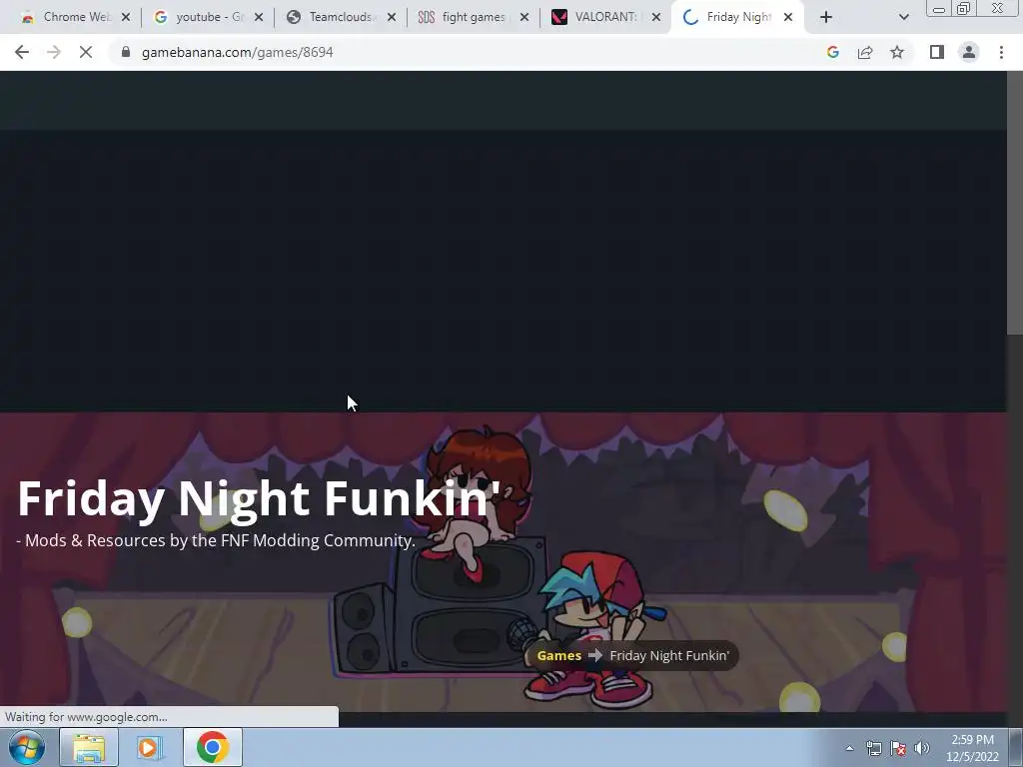This screenshot has height=767, width=1023.
Task: Click the lock icon in address bar
Action: pos(126,52)
